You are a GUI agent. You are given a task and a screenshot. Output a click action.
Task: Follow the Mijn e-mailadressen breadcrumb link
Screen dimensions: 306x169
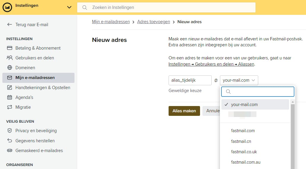(111, 22)
